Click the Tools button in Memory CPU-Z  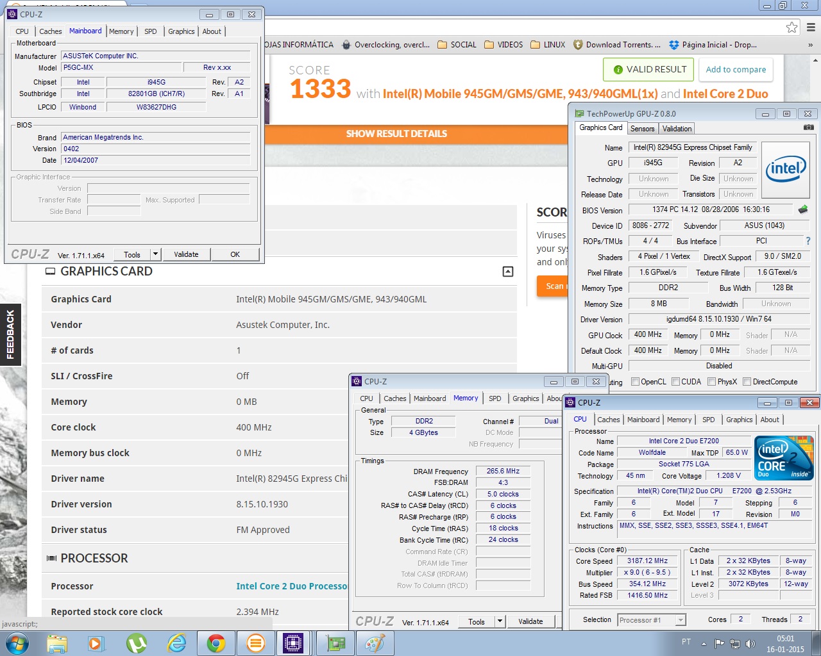[477, 621]
